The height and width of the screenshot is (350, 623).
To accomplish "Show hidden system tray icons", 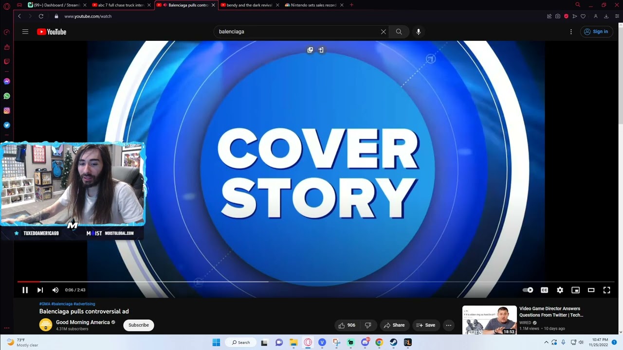I will (x=546, y=342).
